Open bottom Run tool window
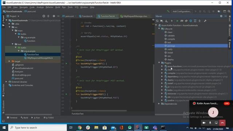 [x=36, y=118]
